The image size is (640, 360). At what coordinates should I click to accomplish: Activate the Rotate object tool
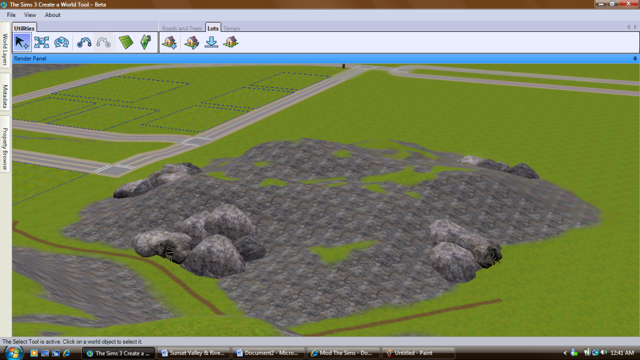(61, 43)
